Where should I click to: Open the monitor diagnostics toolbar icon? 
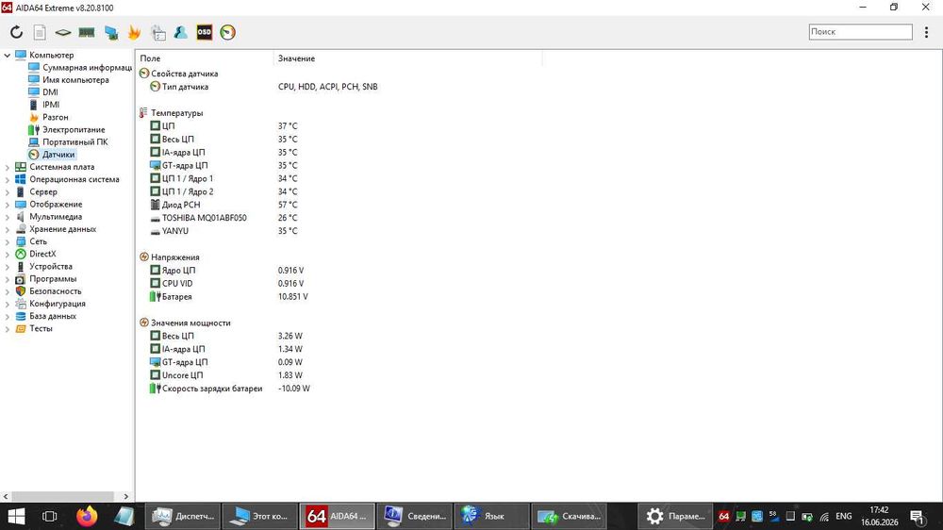(x=110, y=32)
